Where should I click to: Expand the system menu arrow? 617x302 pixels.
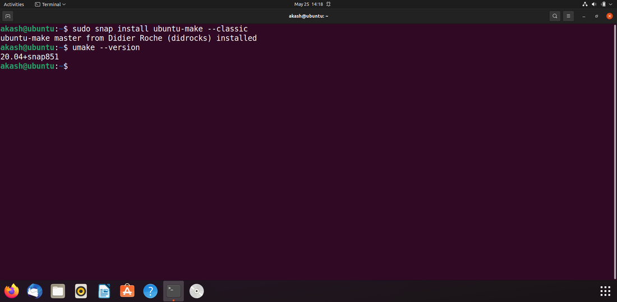tap(611, 4)
